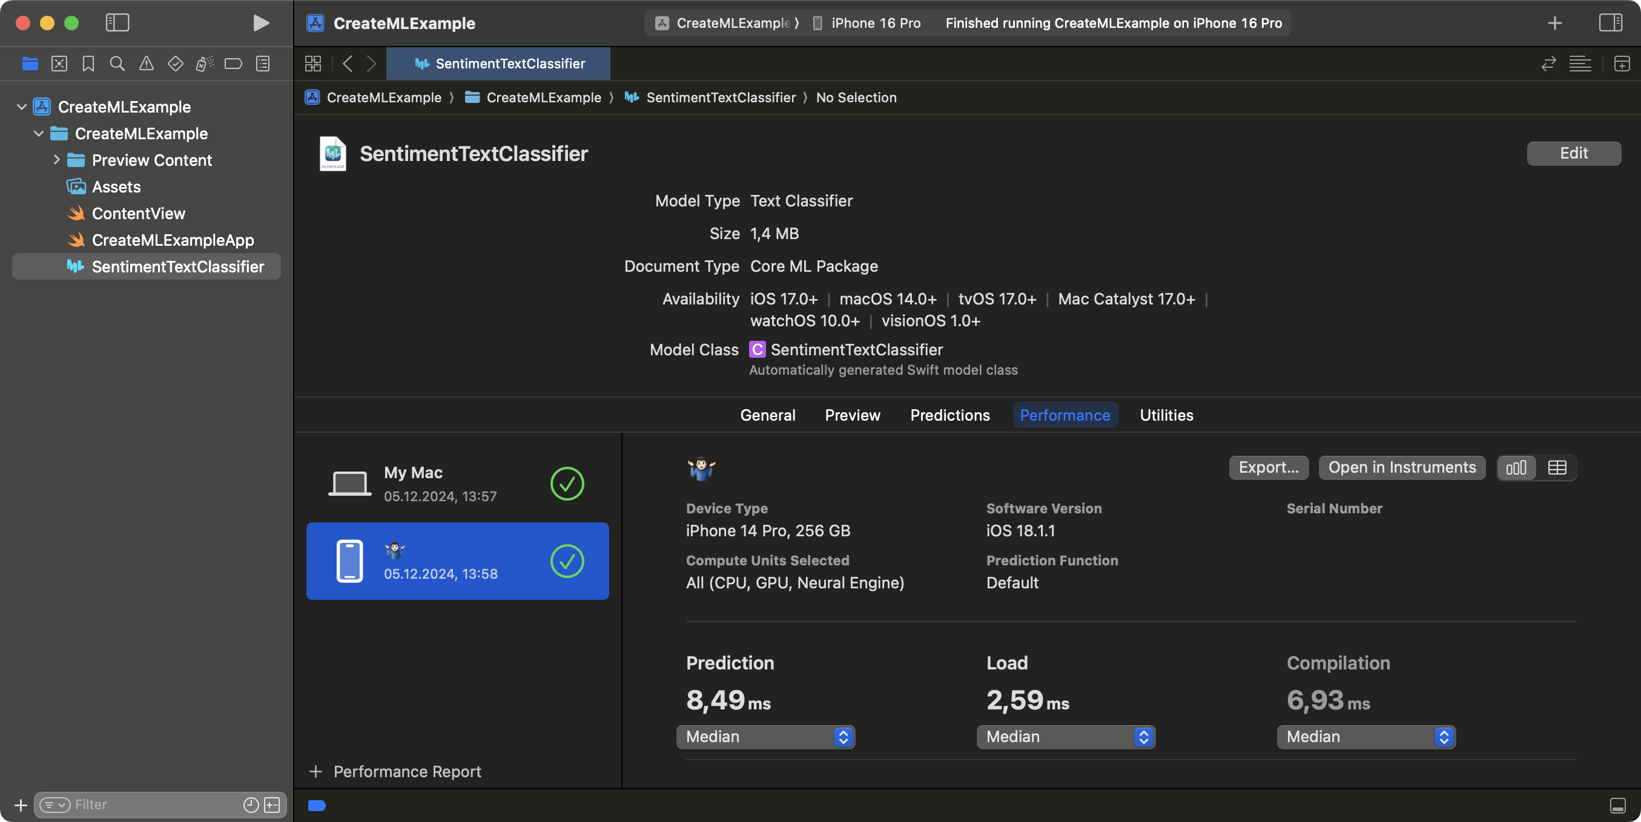The height and width of the screenshot is (822, 1641).
Task: Select the iPhone report from 13:58
Action: point(457,561)
